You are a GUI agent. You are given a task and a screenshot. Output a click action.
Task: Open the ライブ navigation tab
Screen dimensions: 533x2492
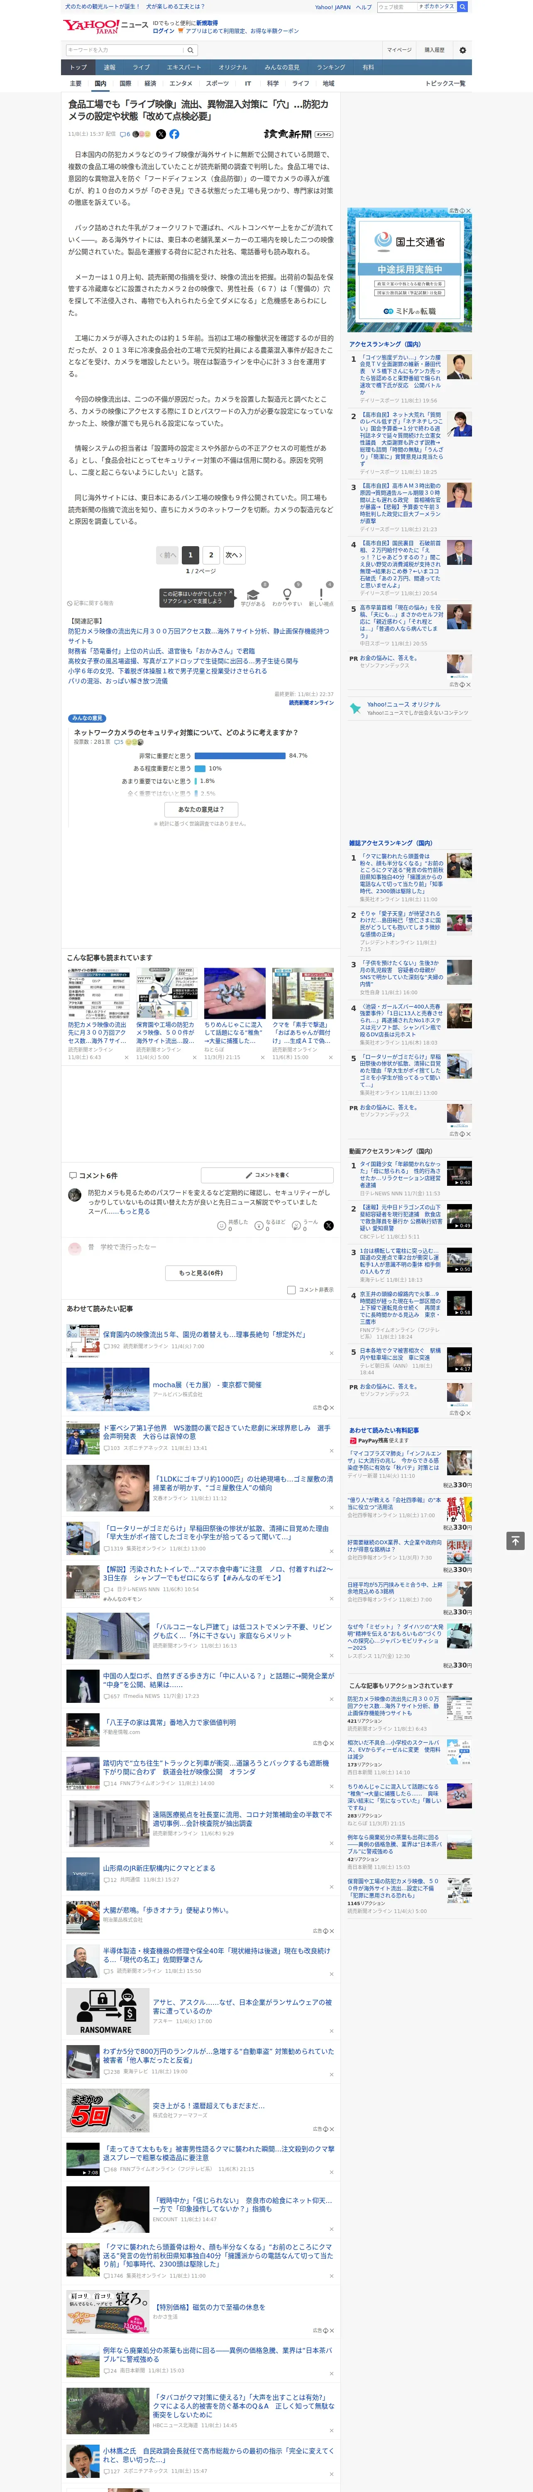141,67
